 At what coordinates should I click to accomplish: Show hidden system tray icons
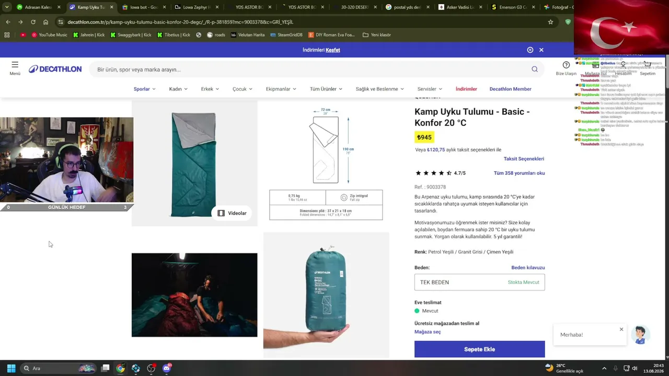tap(604, 368)
